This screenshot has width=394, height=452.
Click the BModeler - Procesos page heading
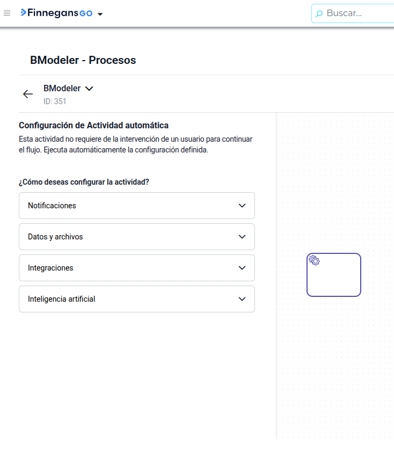[83, 60]
